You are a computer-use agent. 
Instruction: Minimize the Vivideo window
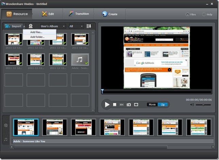coord(207,4)
